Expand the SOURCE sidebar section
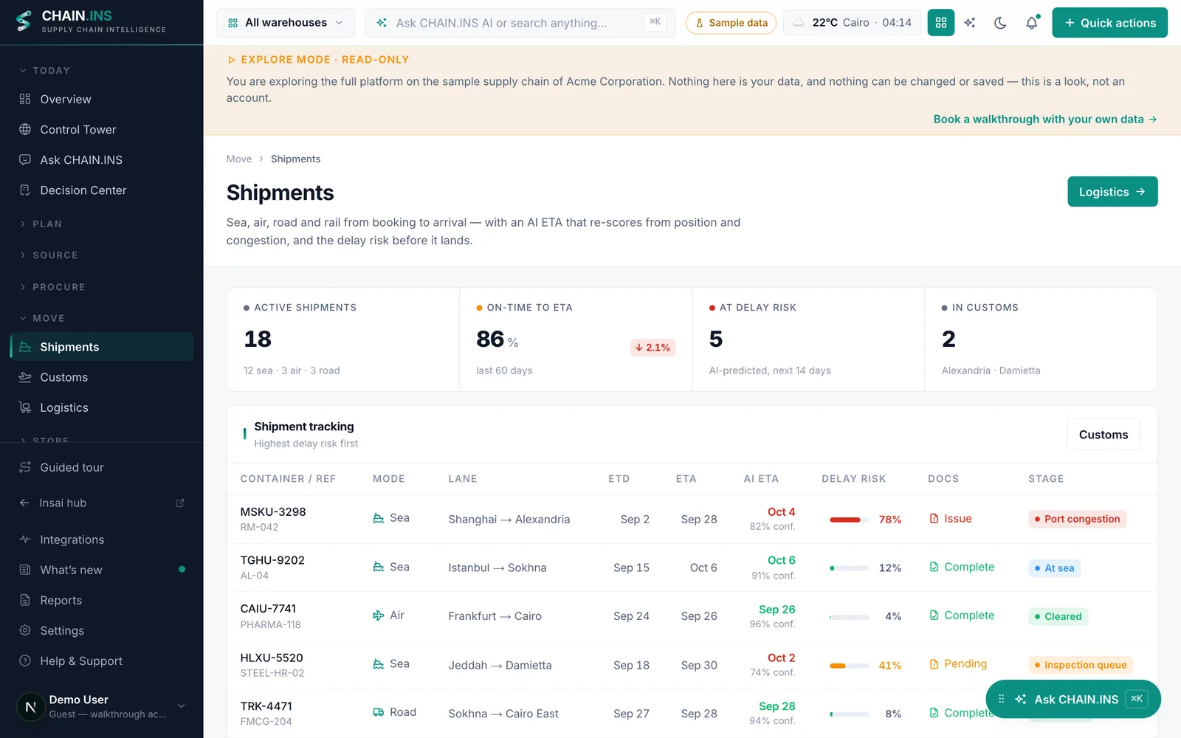The image size is (1181, 738). [x=49, y=255]
